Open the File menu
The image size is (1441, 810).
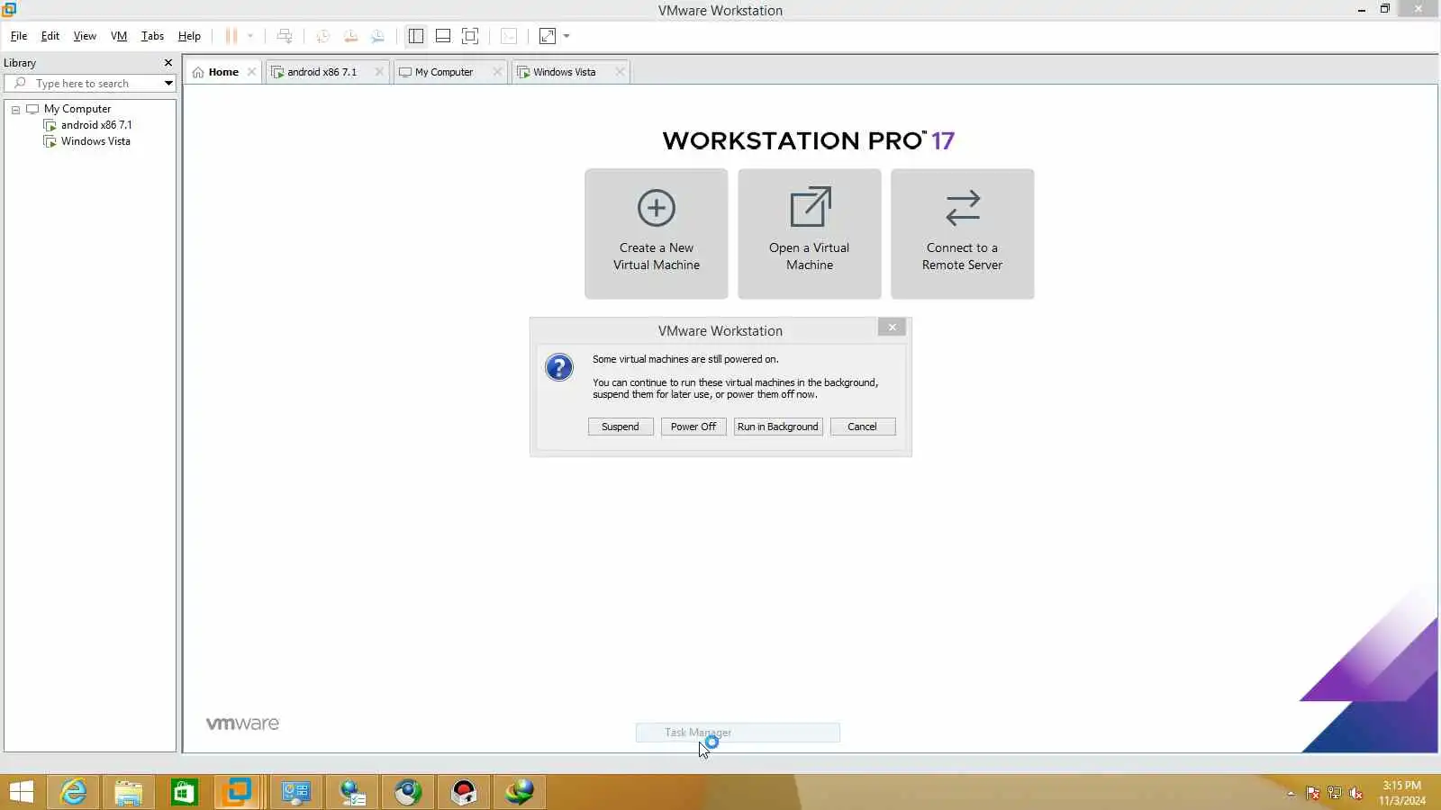(x=19, y=36)
